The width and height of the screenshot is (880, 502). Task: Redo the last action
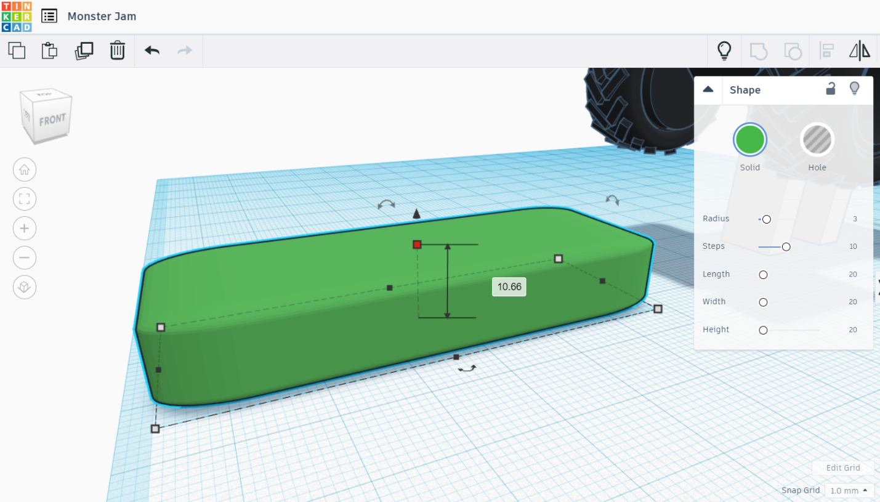pyautogui.click(x=185, y=51)
